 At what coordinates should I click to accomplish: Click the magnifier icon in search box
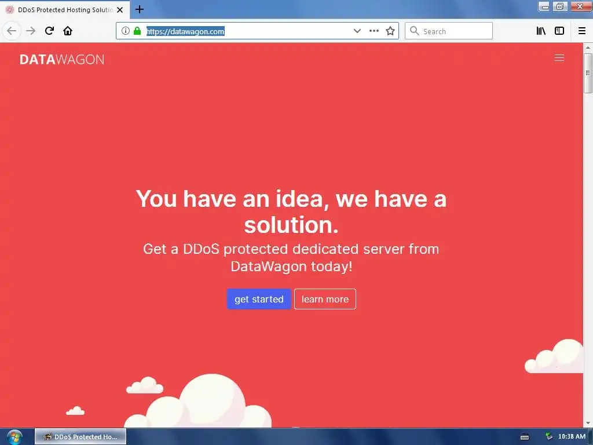(415, 31)
